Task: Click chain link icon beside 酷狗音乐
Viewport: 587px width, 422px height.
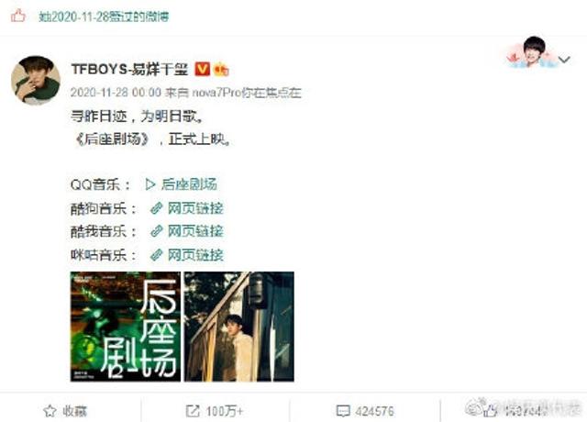Action: click(x=157, y=208)
